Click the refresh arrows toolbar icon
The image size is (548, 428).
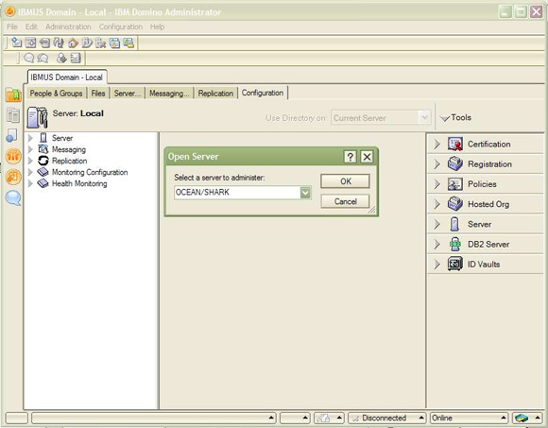click(x=59, y=43)
